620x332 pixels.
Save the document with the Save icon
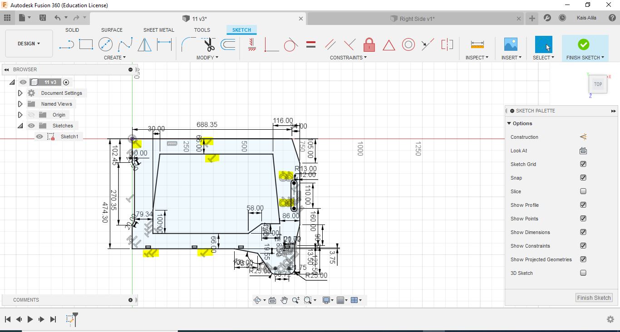[43, 18]
